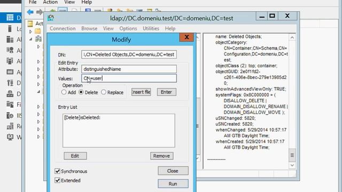Click the Attribute input field
The image size is (342, 192).
129,69
